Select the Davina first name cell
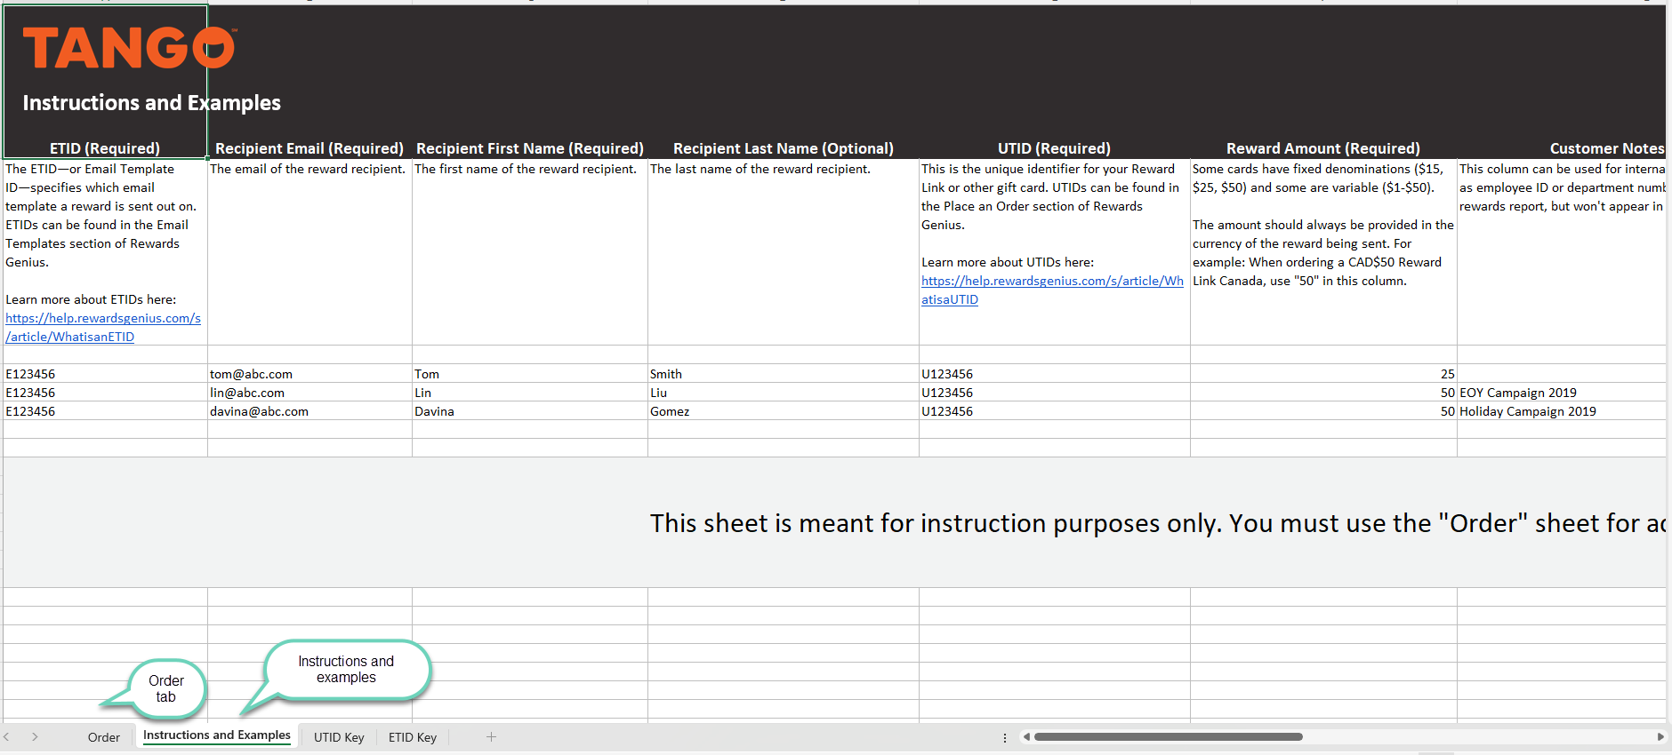Viewport: 1672px width, 755px height. coord(529,411)
